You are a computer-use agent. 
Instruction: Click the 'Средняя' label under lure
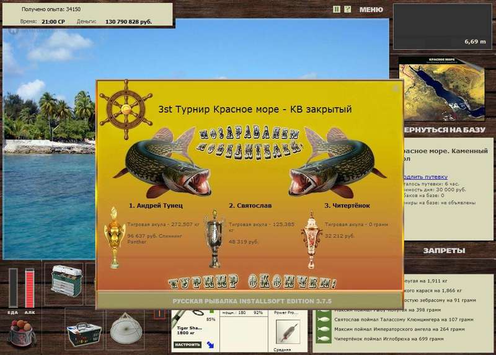click(x=282, y=349)
